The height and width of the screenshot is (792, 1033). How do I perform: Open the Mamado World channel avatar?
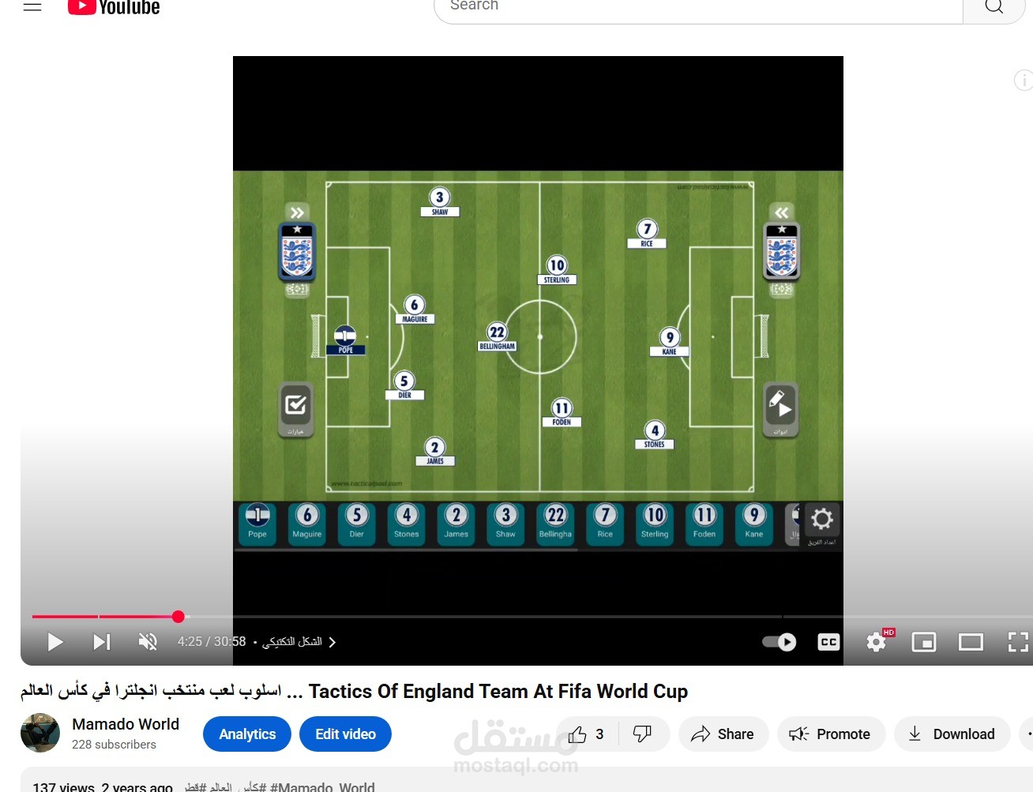click(x=40, y=733)
